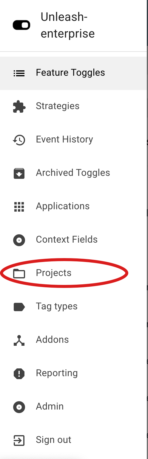Click the Event History clock icon
The image size is (148, 459).
pos(19,140)
